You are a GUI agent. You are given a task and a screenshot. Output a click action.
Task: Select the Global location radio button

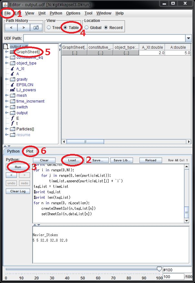(87, 28)
